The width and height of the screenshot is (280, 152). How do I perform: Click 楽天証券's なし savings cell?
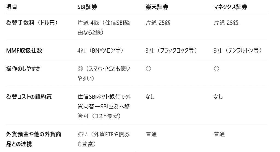(150, 96)
